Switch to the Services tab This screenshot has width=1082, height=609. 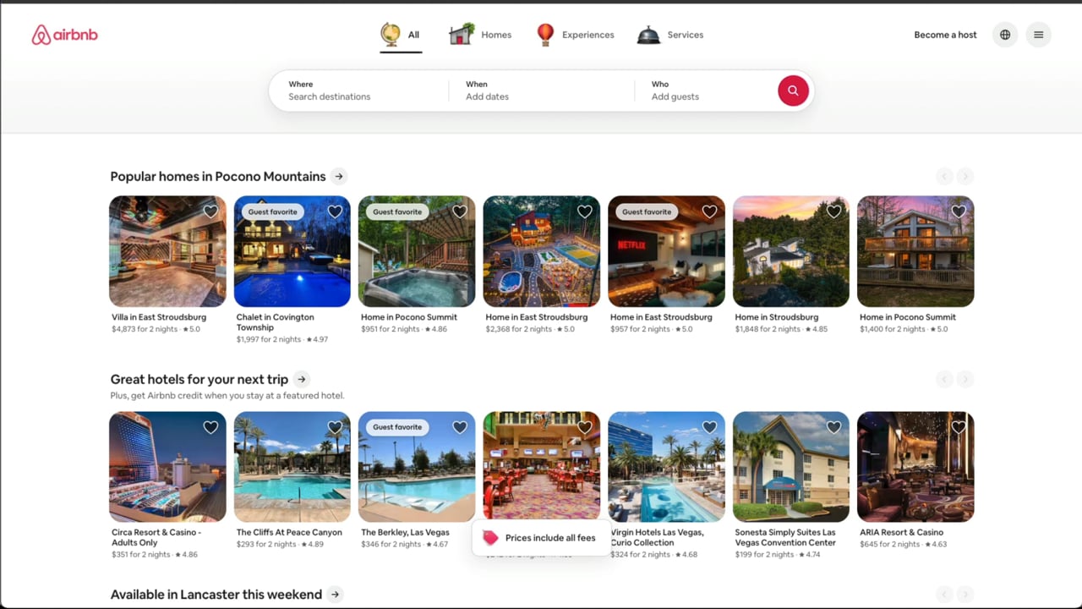670,35
